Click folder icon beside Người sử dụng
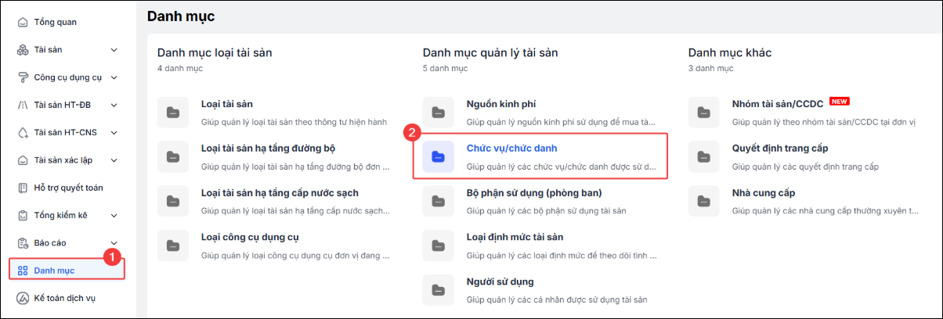 [438, 289]
